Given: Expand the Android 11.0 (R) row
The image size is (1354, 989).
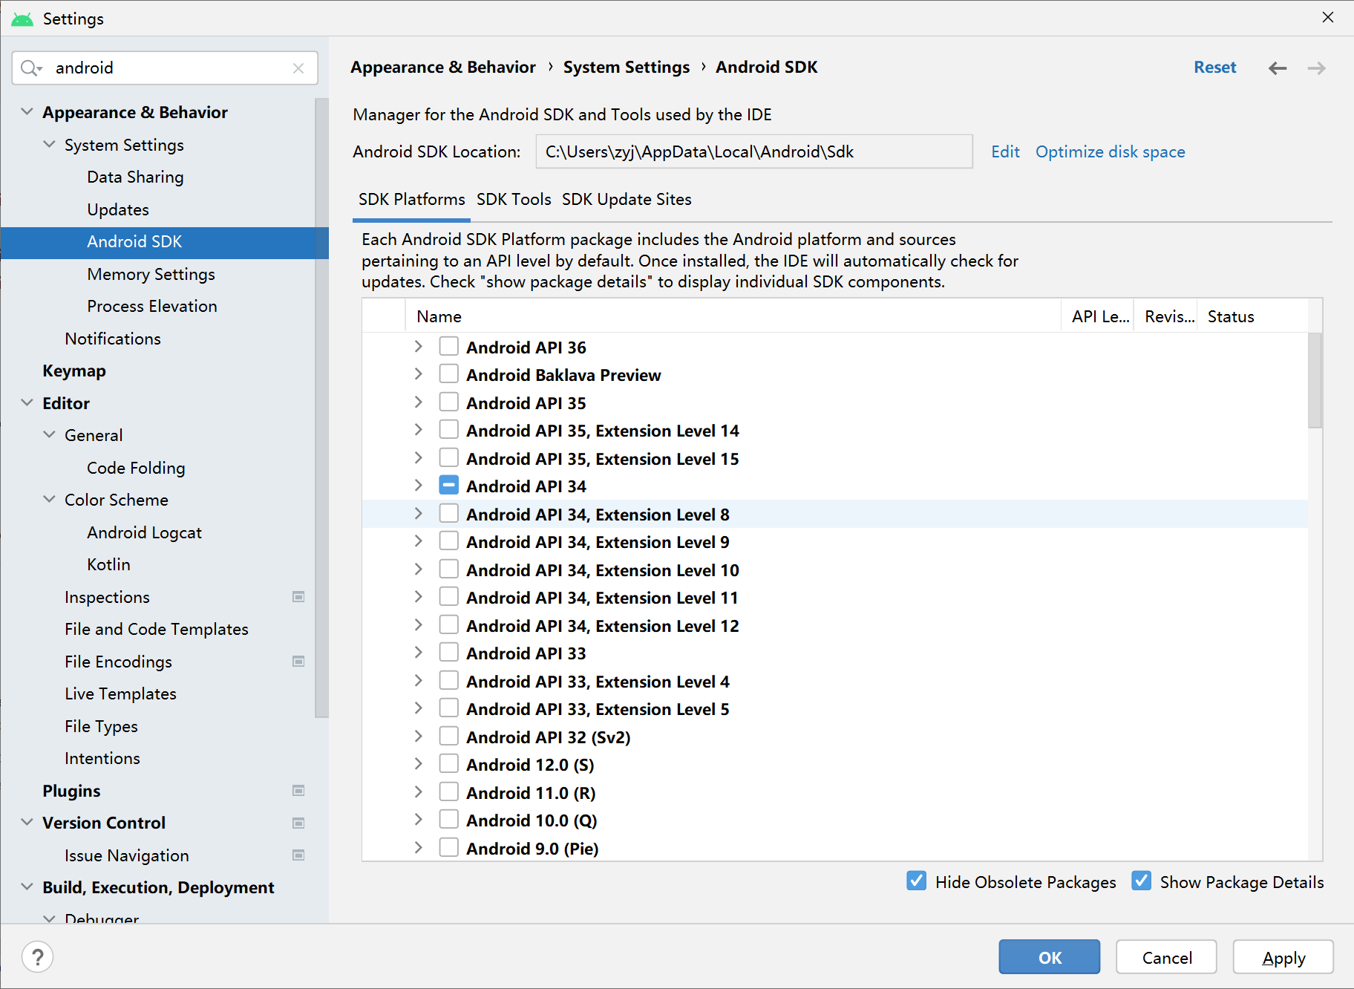Looking at the screenshot, I should point(418,792).
